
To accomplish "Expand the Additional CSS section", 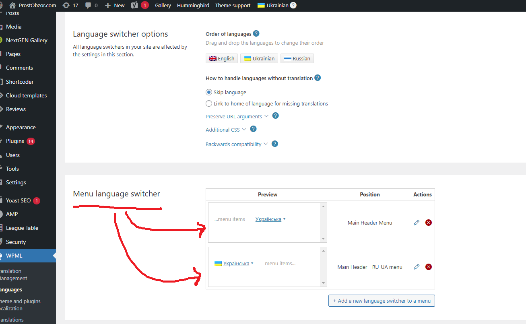I will 226,130.
